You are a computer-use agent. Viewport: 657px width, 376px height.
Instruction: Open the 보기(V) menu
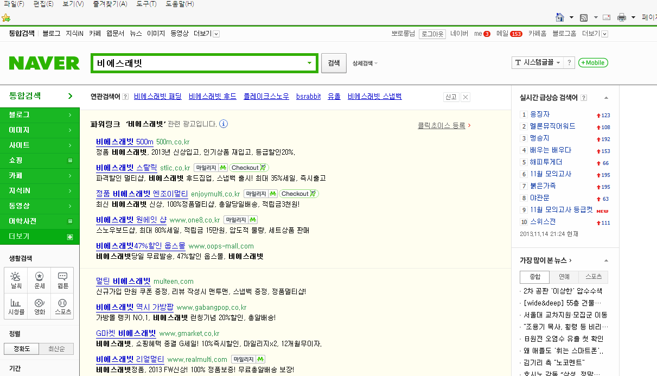73,4
